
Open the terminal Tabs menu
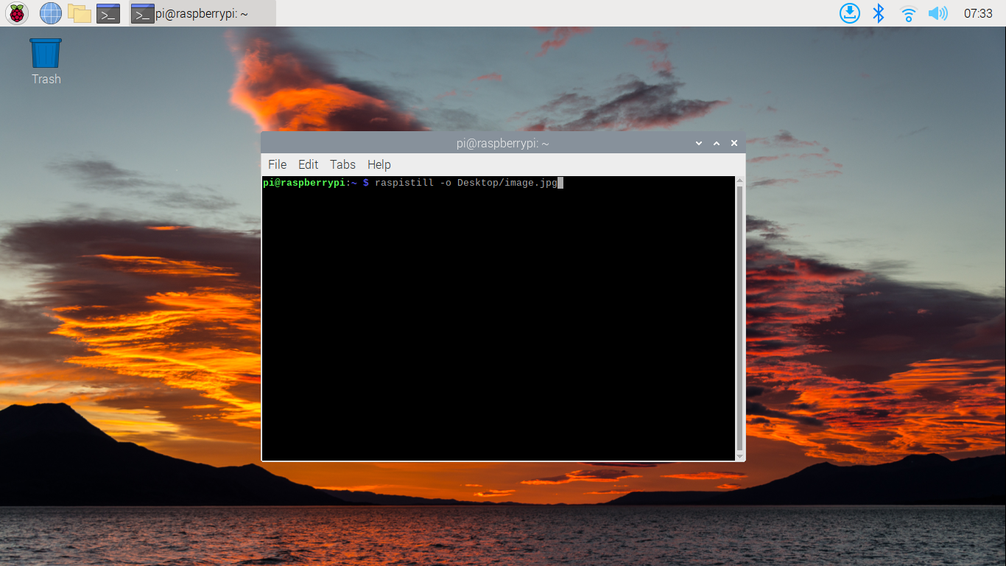coord(342,164)
